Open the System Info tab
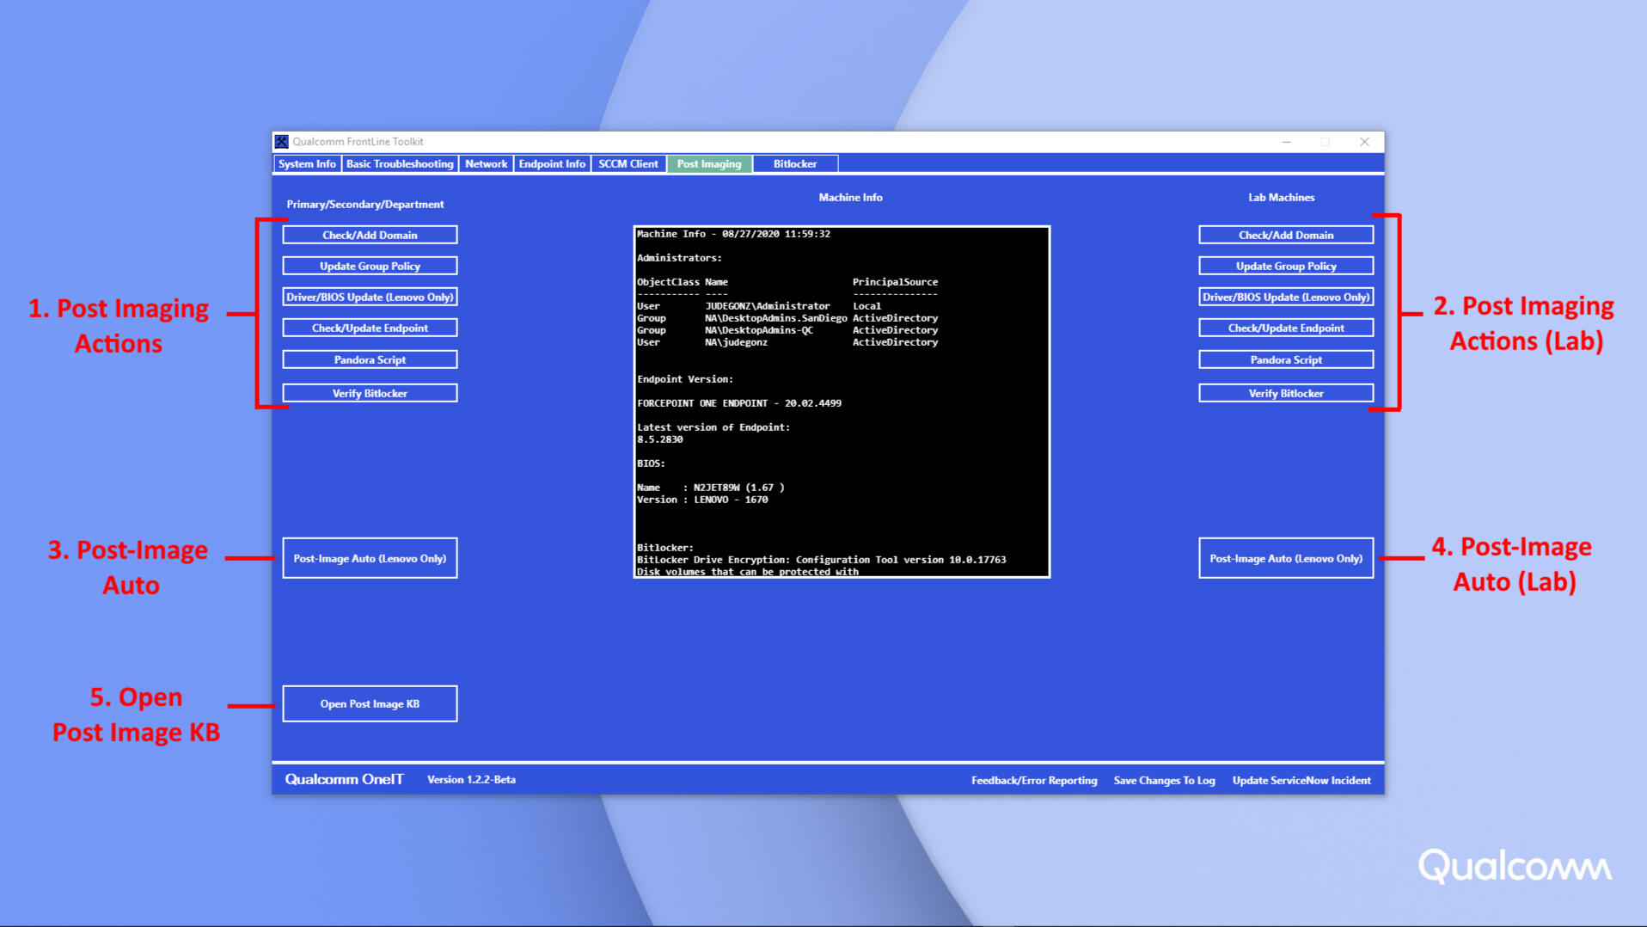 (x=307, y=164)
